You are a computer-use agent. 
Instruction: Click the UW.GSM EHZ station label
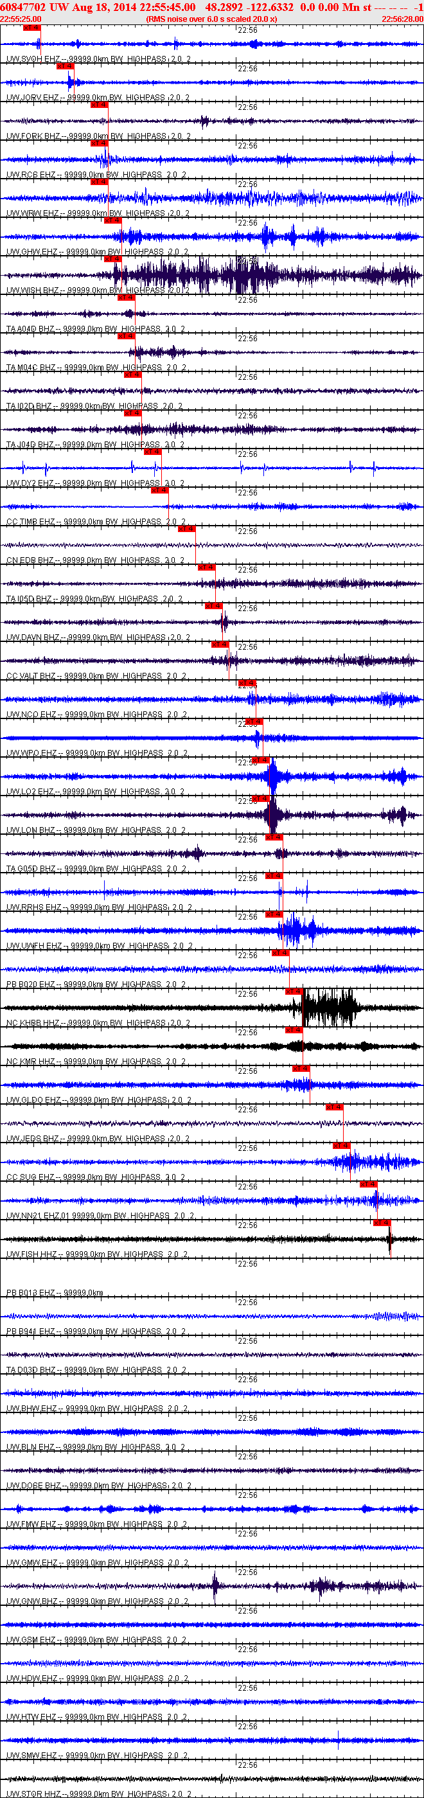[x=97, y=1639]
